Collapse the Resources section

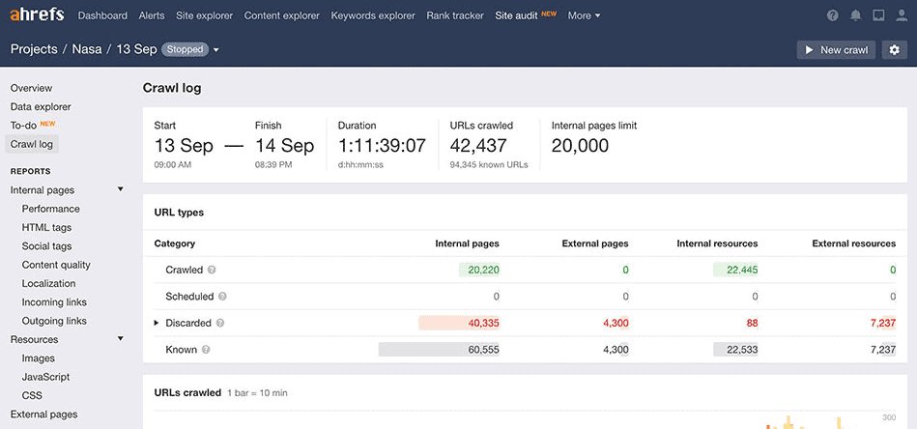(120, 340)
